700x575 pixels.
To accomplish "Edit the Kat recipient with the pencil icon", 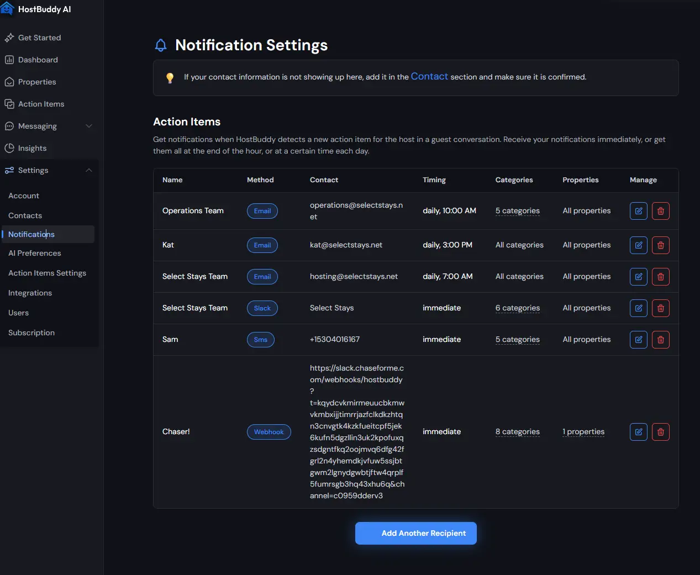I will point(638,245).
